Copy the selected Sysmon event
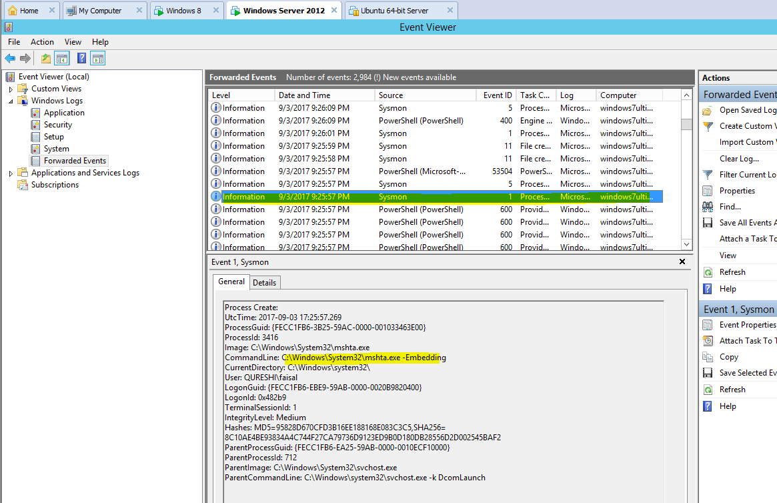 (x=728, y=356)
